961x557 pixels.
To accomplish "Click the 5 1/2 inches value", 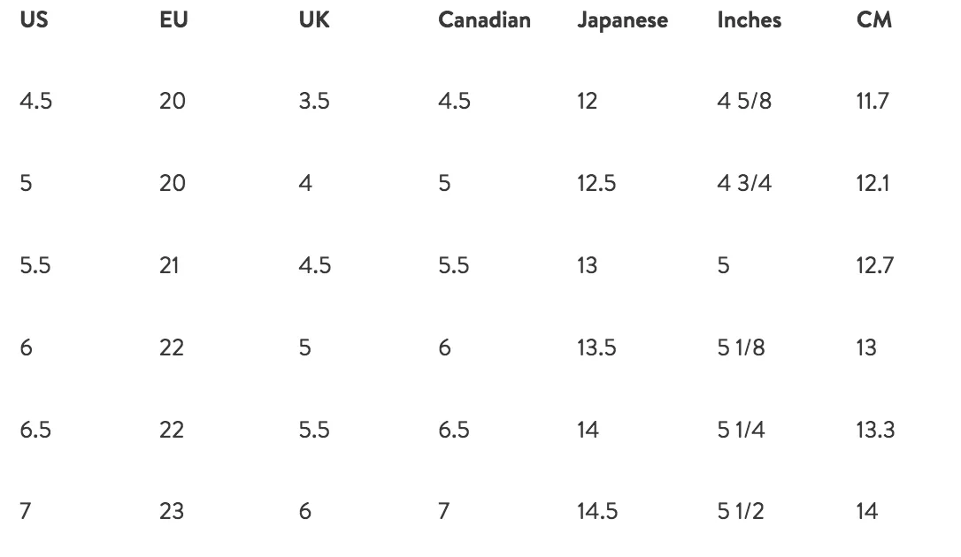I will (741, 511).
